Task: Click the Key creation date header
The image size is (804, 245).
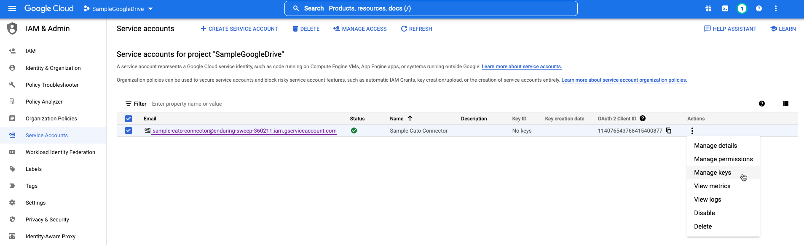Action: (x=565, y=119)
